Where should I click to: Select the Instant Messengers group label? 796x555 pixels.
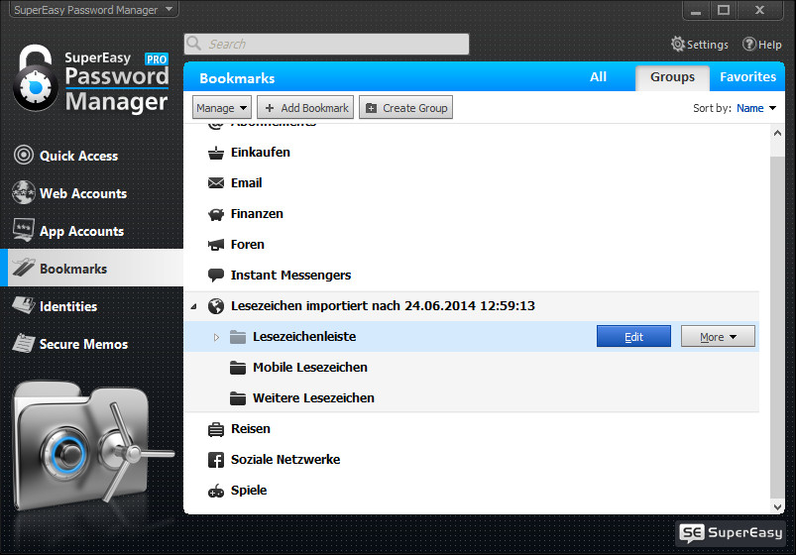(x=290, y=276)
